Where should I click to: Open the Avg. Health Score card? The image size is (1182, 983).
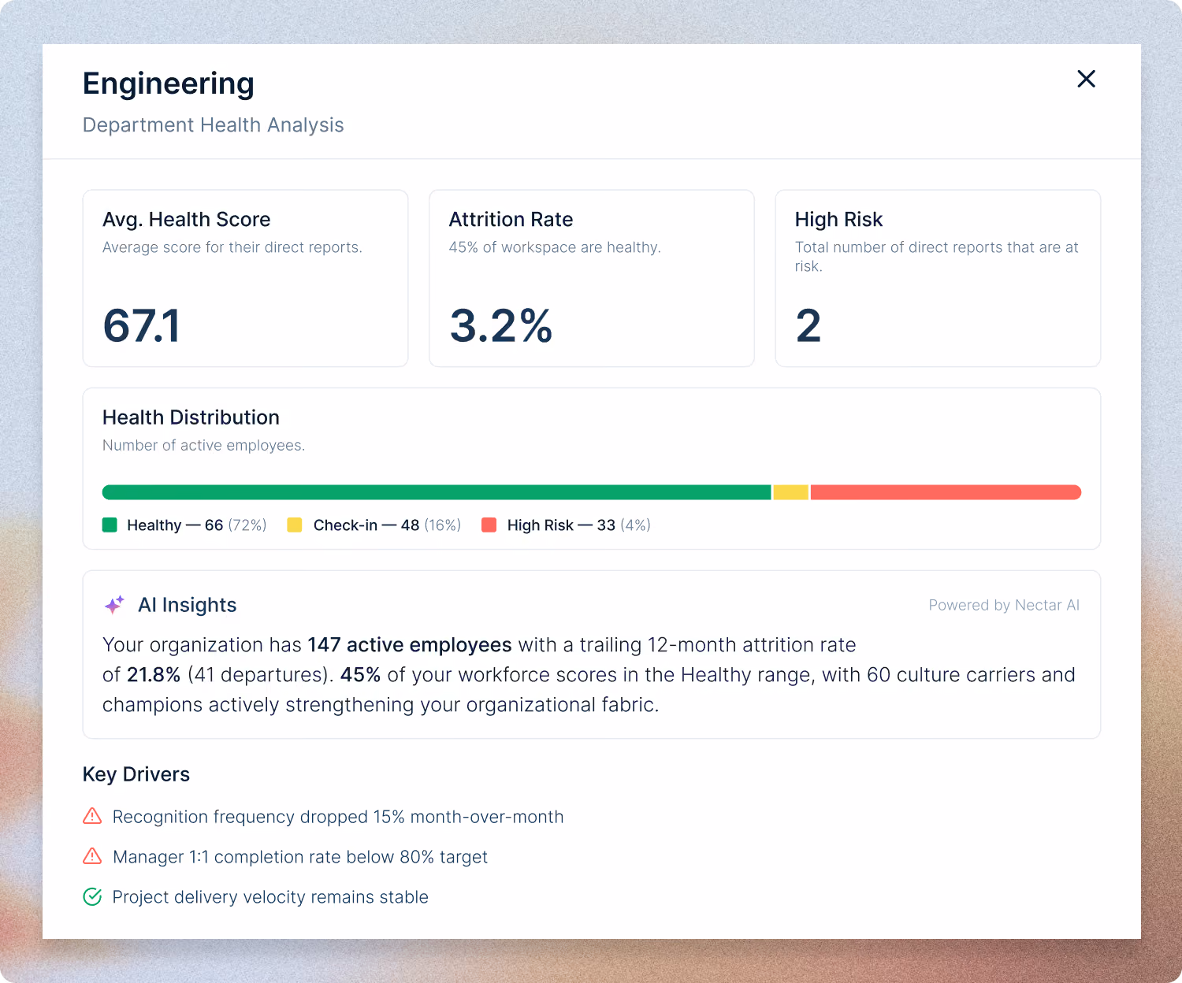tap(245, 278)
